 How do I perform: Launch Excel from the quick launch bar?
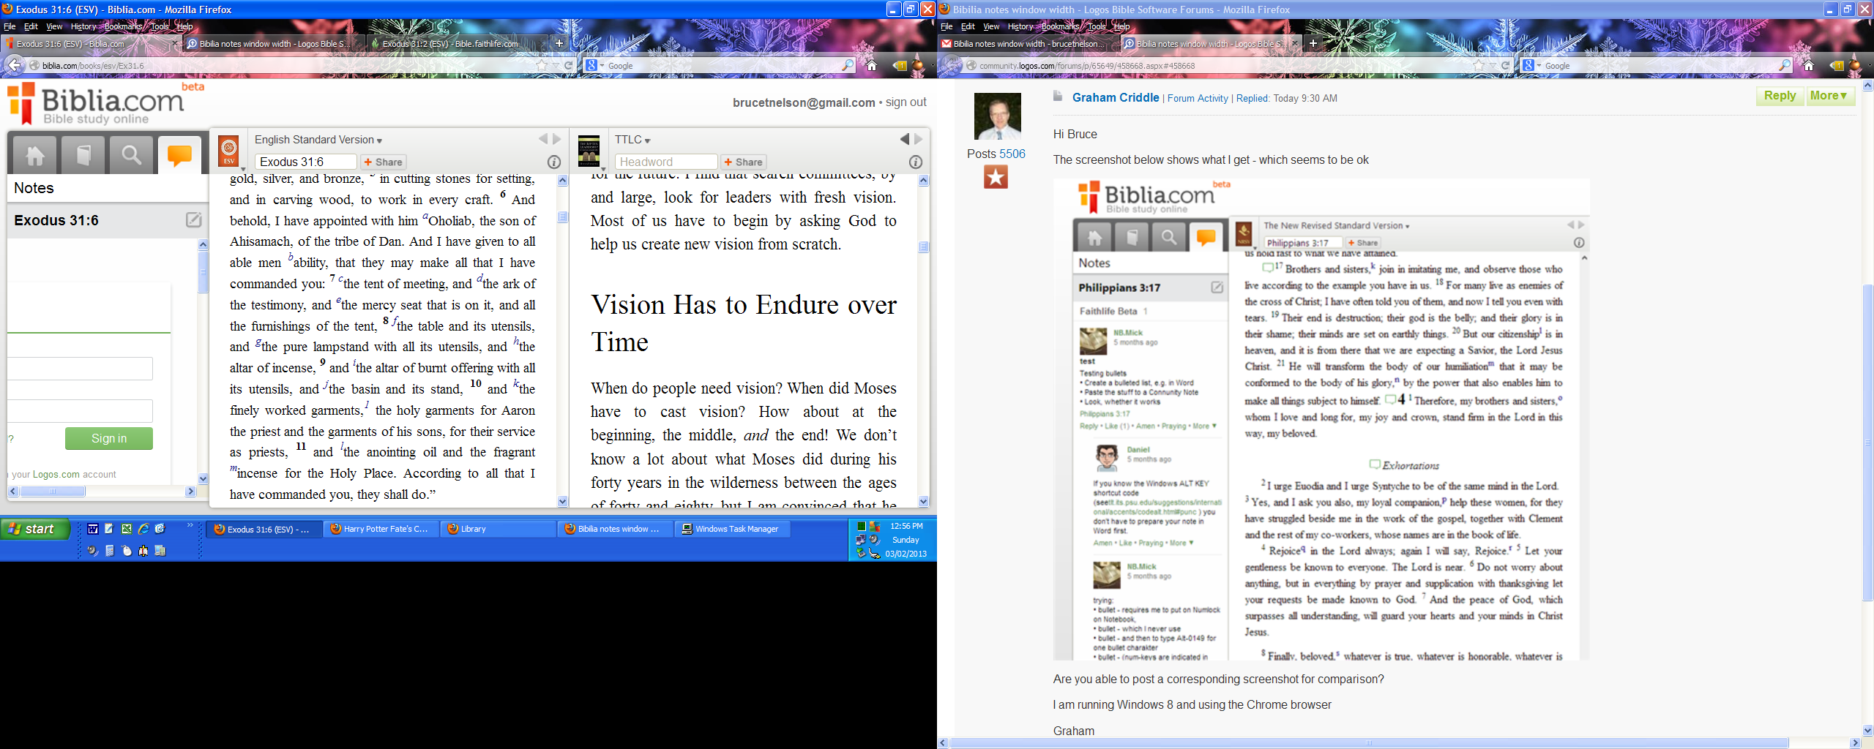(x=127, y=529)
